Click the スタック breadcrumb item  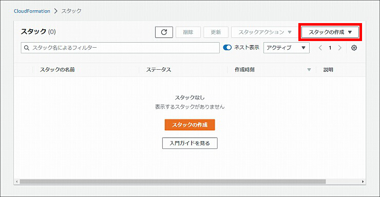pos(71,11)
